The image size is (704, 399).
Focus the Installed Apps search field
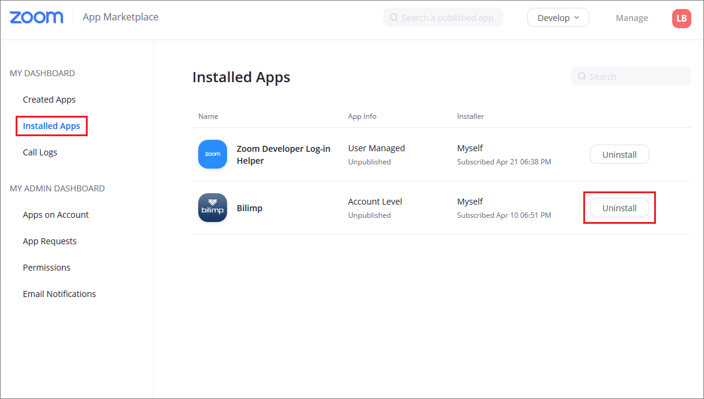(631, 76)
